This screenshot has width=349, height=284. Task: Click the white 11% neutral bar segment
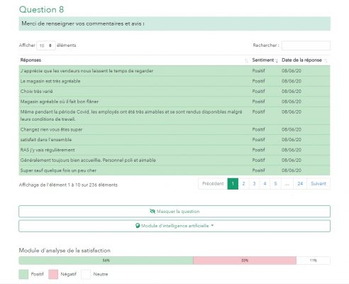pos(313,261)
